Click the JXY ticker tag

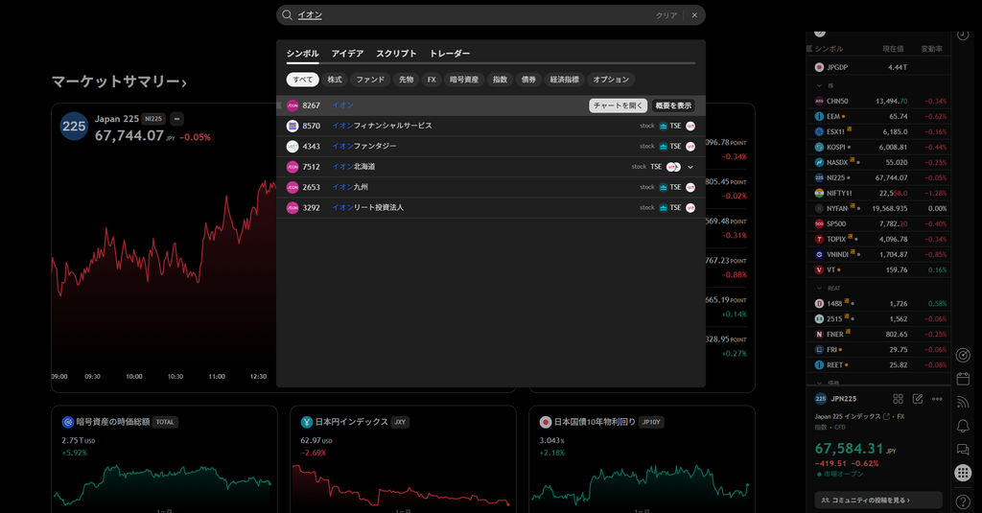click(400, 422)
